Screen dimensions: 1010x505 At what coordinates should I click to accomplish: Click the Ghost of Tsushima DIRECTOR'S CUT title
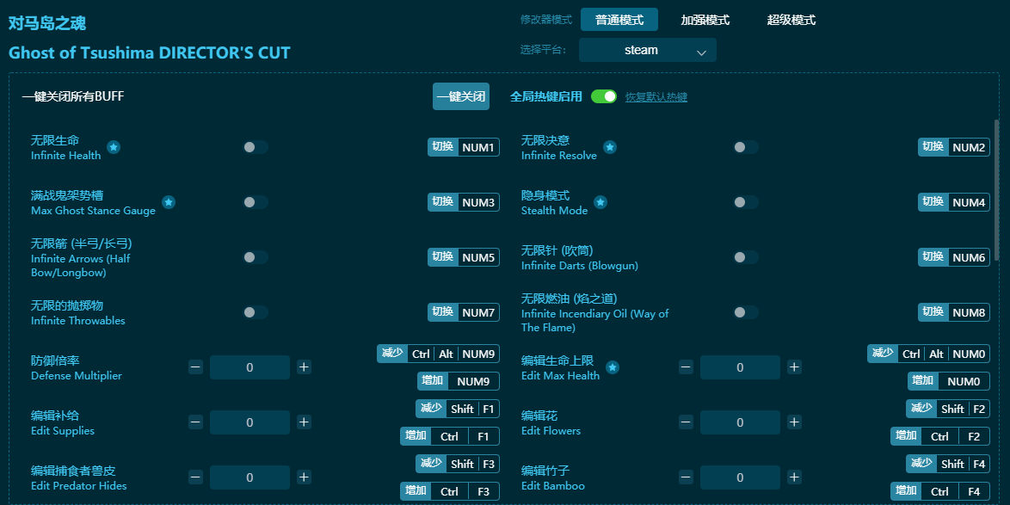click(x=150, y=52)
